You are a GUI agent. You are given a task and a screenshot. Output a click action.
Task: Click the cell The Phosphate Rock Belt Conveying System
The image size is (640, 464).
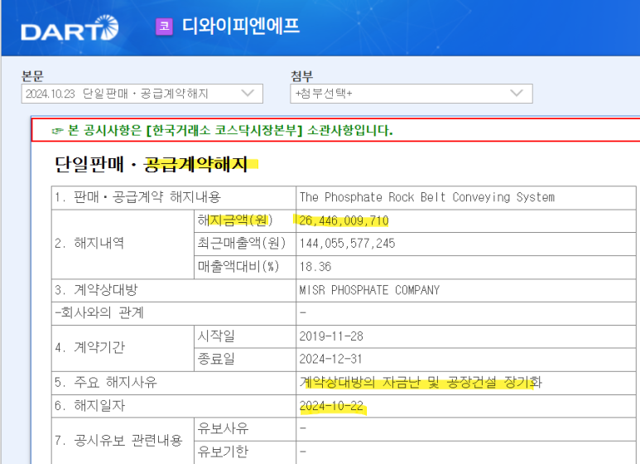[427, 197]
